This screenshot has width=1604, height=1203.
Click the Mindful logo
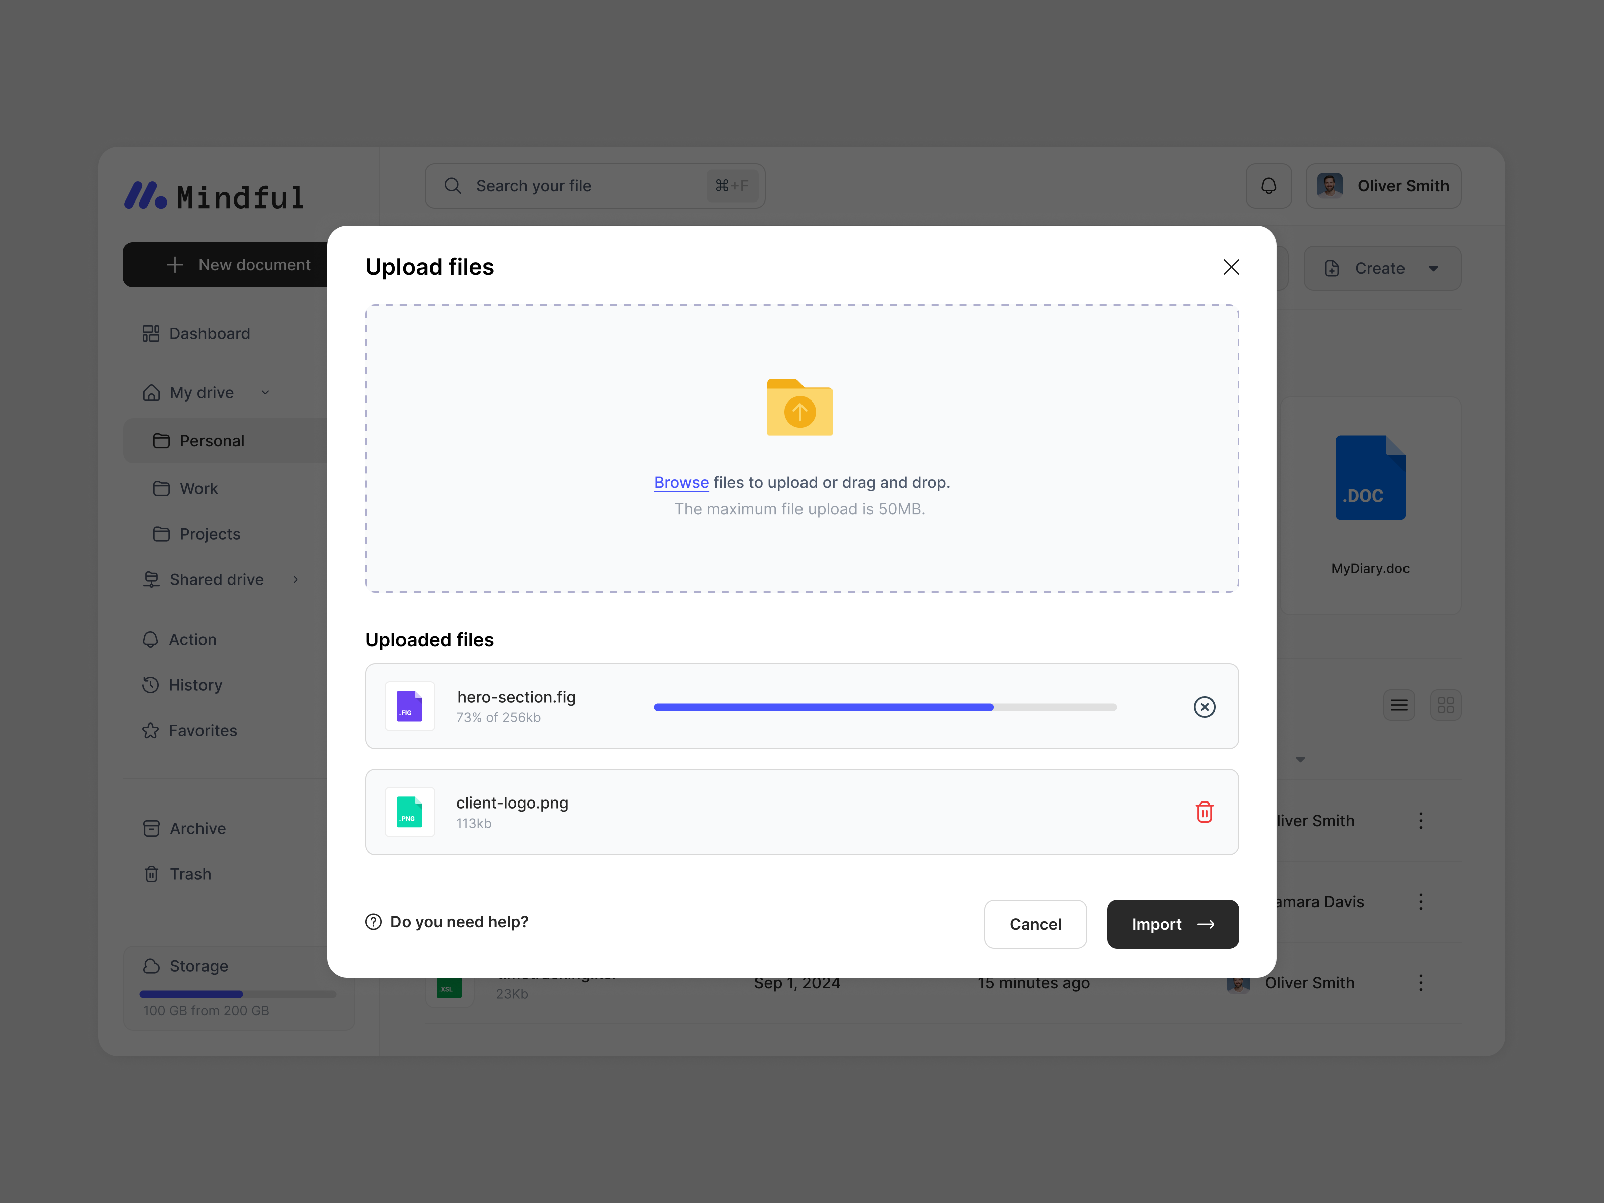pyautogui.click(x=214, y=196)
